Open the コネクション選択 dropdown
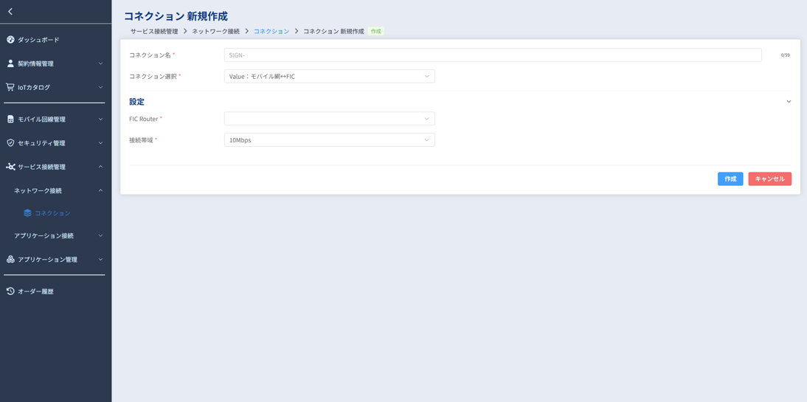This screenshot has width=807, height=402. point(329,77)
